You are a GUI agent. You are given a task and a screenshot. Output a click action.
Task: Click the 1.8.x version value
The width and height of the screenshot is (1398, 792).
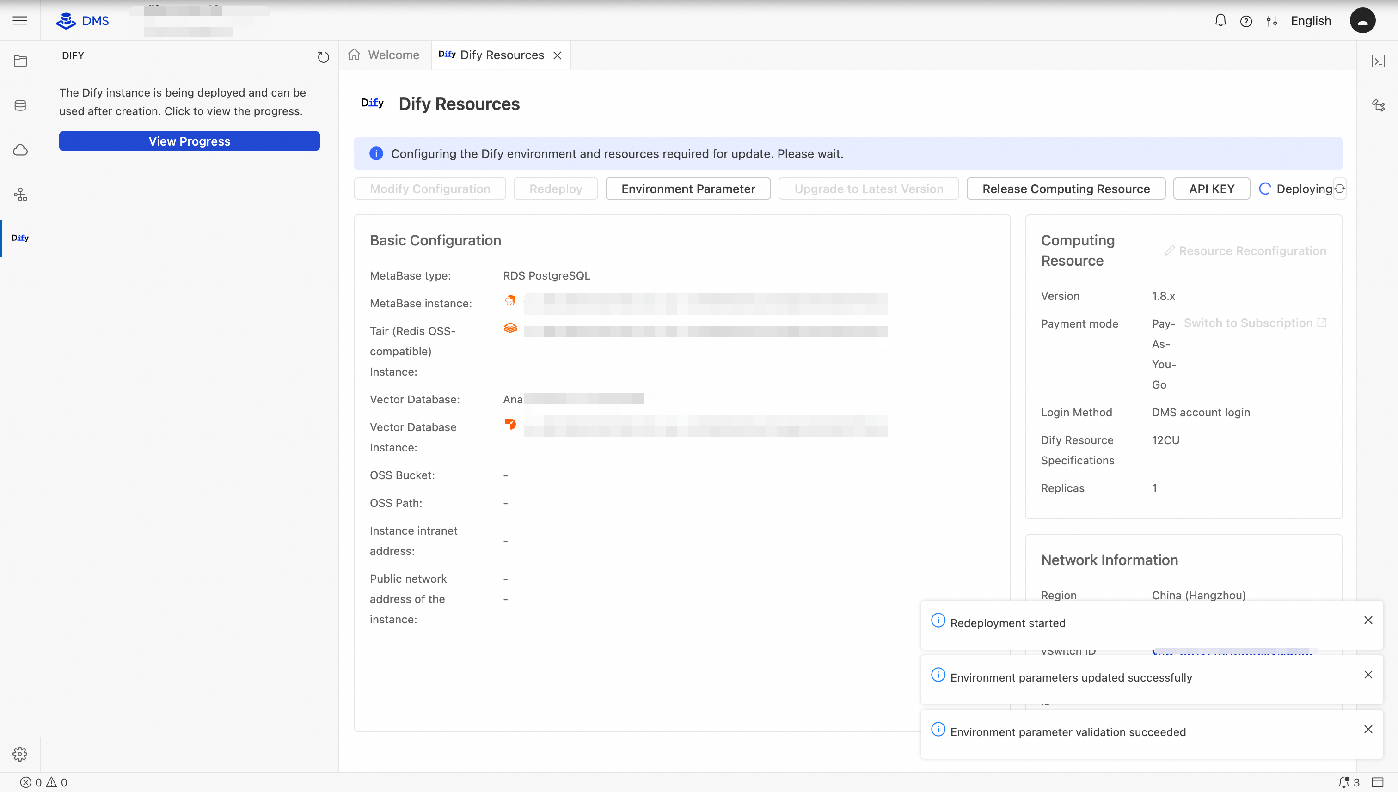(x=1164, y=296)
